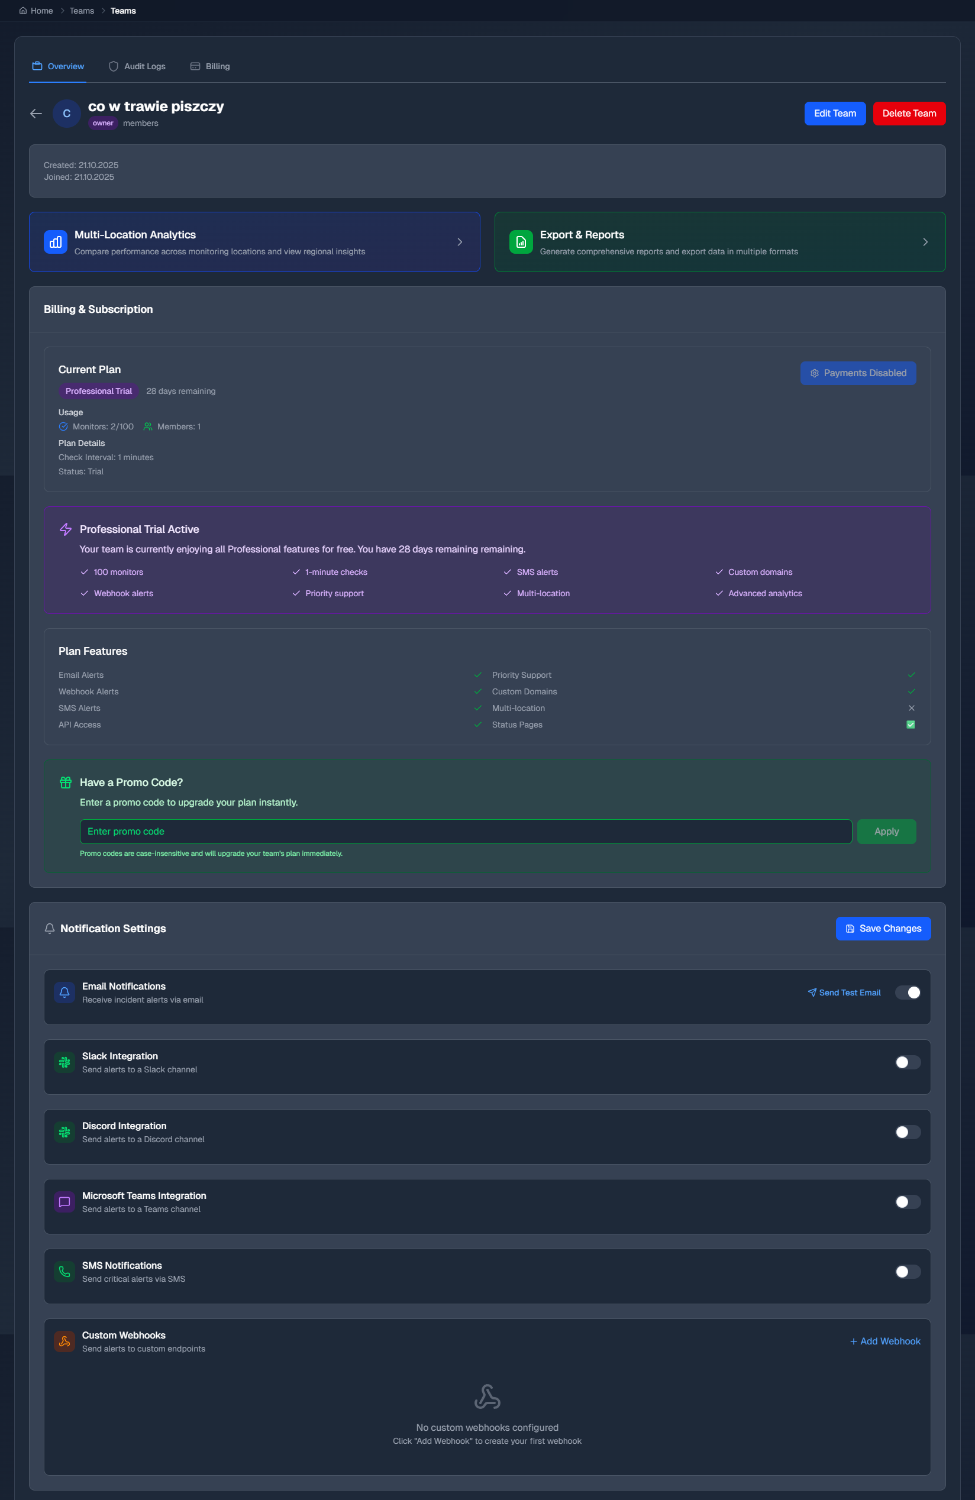Click the Export & Reports file icon
Viewport: 975px width, 1500px height.
pos(521,242)
